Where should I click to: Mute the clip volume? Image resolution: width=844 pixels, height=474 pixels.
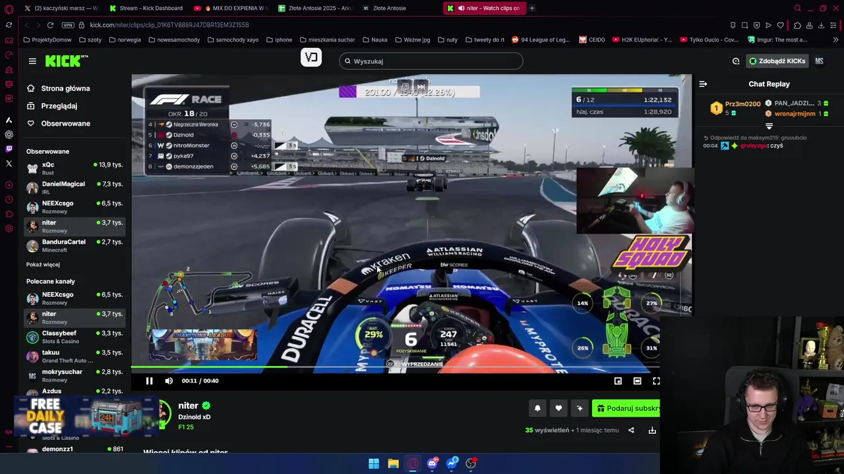click(x=169, y=381)
